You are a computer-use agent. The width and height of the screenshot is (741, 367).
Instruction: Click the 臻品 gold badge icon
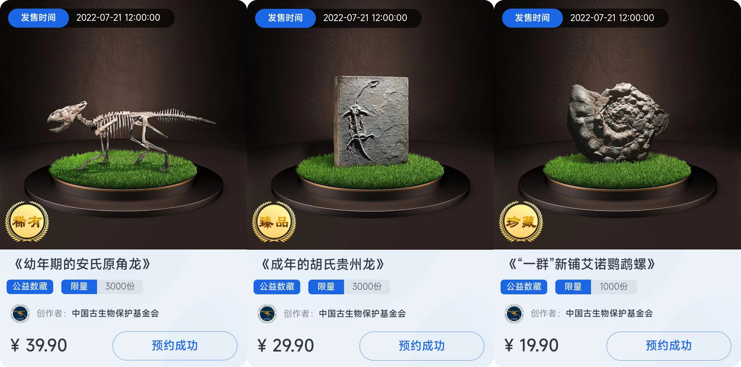pyautogui.click(x=274, y=221)
